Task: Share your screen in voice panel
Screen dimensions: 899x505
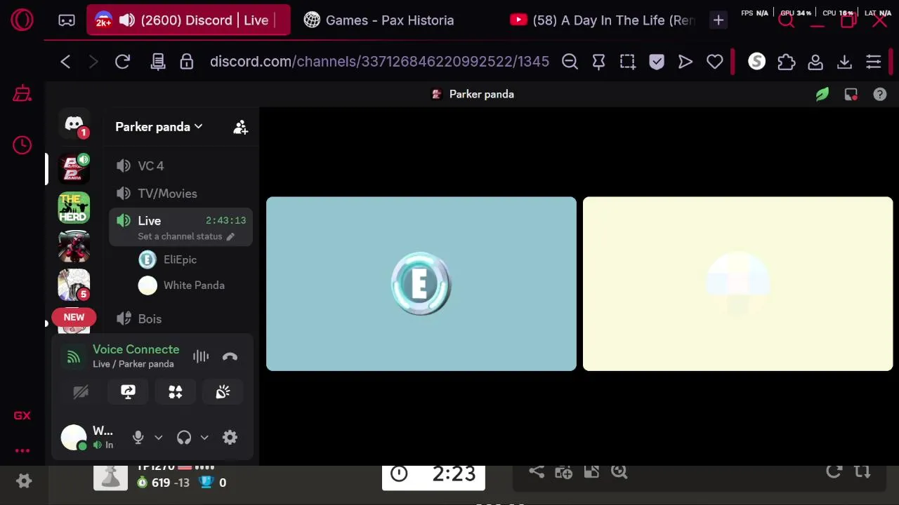Action: coord(128,392)
